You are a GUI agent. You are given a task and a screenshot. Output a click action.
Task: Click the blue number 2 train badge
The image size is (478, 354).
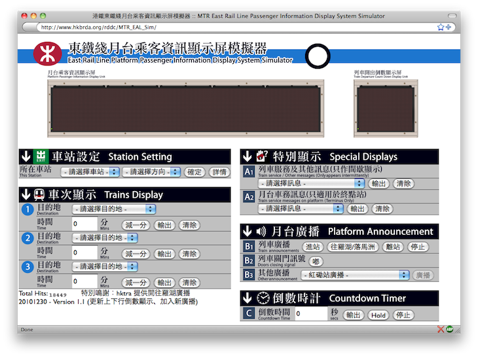click(28, 238)
